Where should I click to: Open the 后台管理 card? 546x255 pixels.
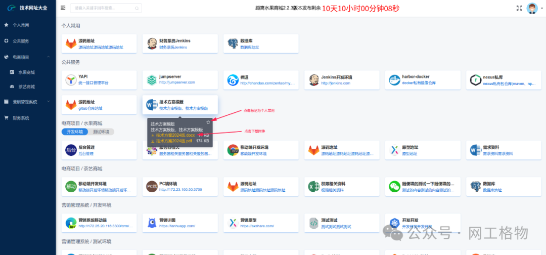tap(99, 150)
